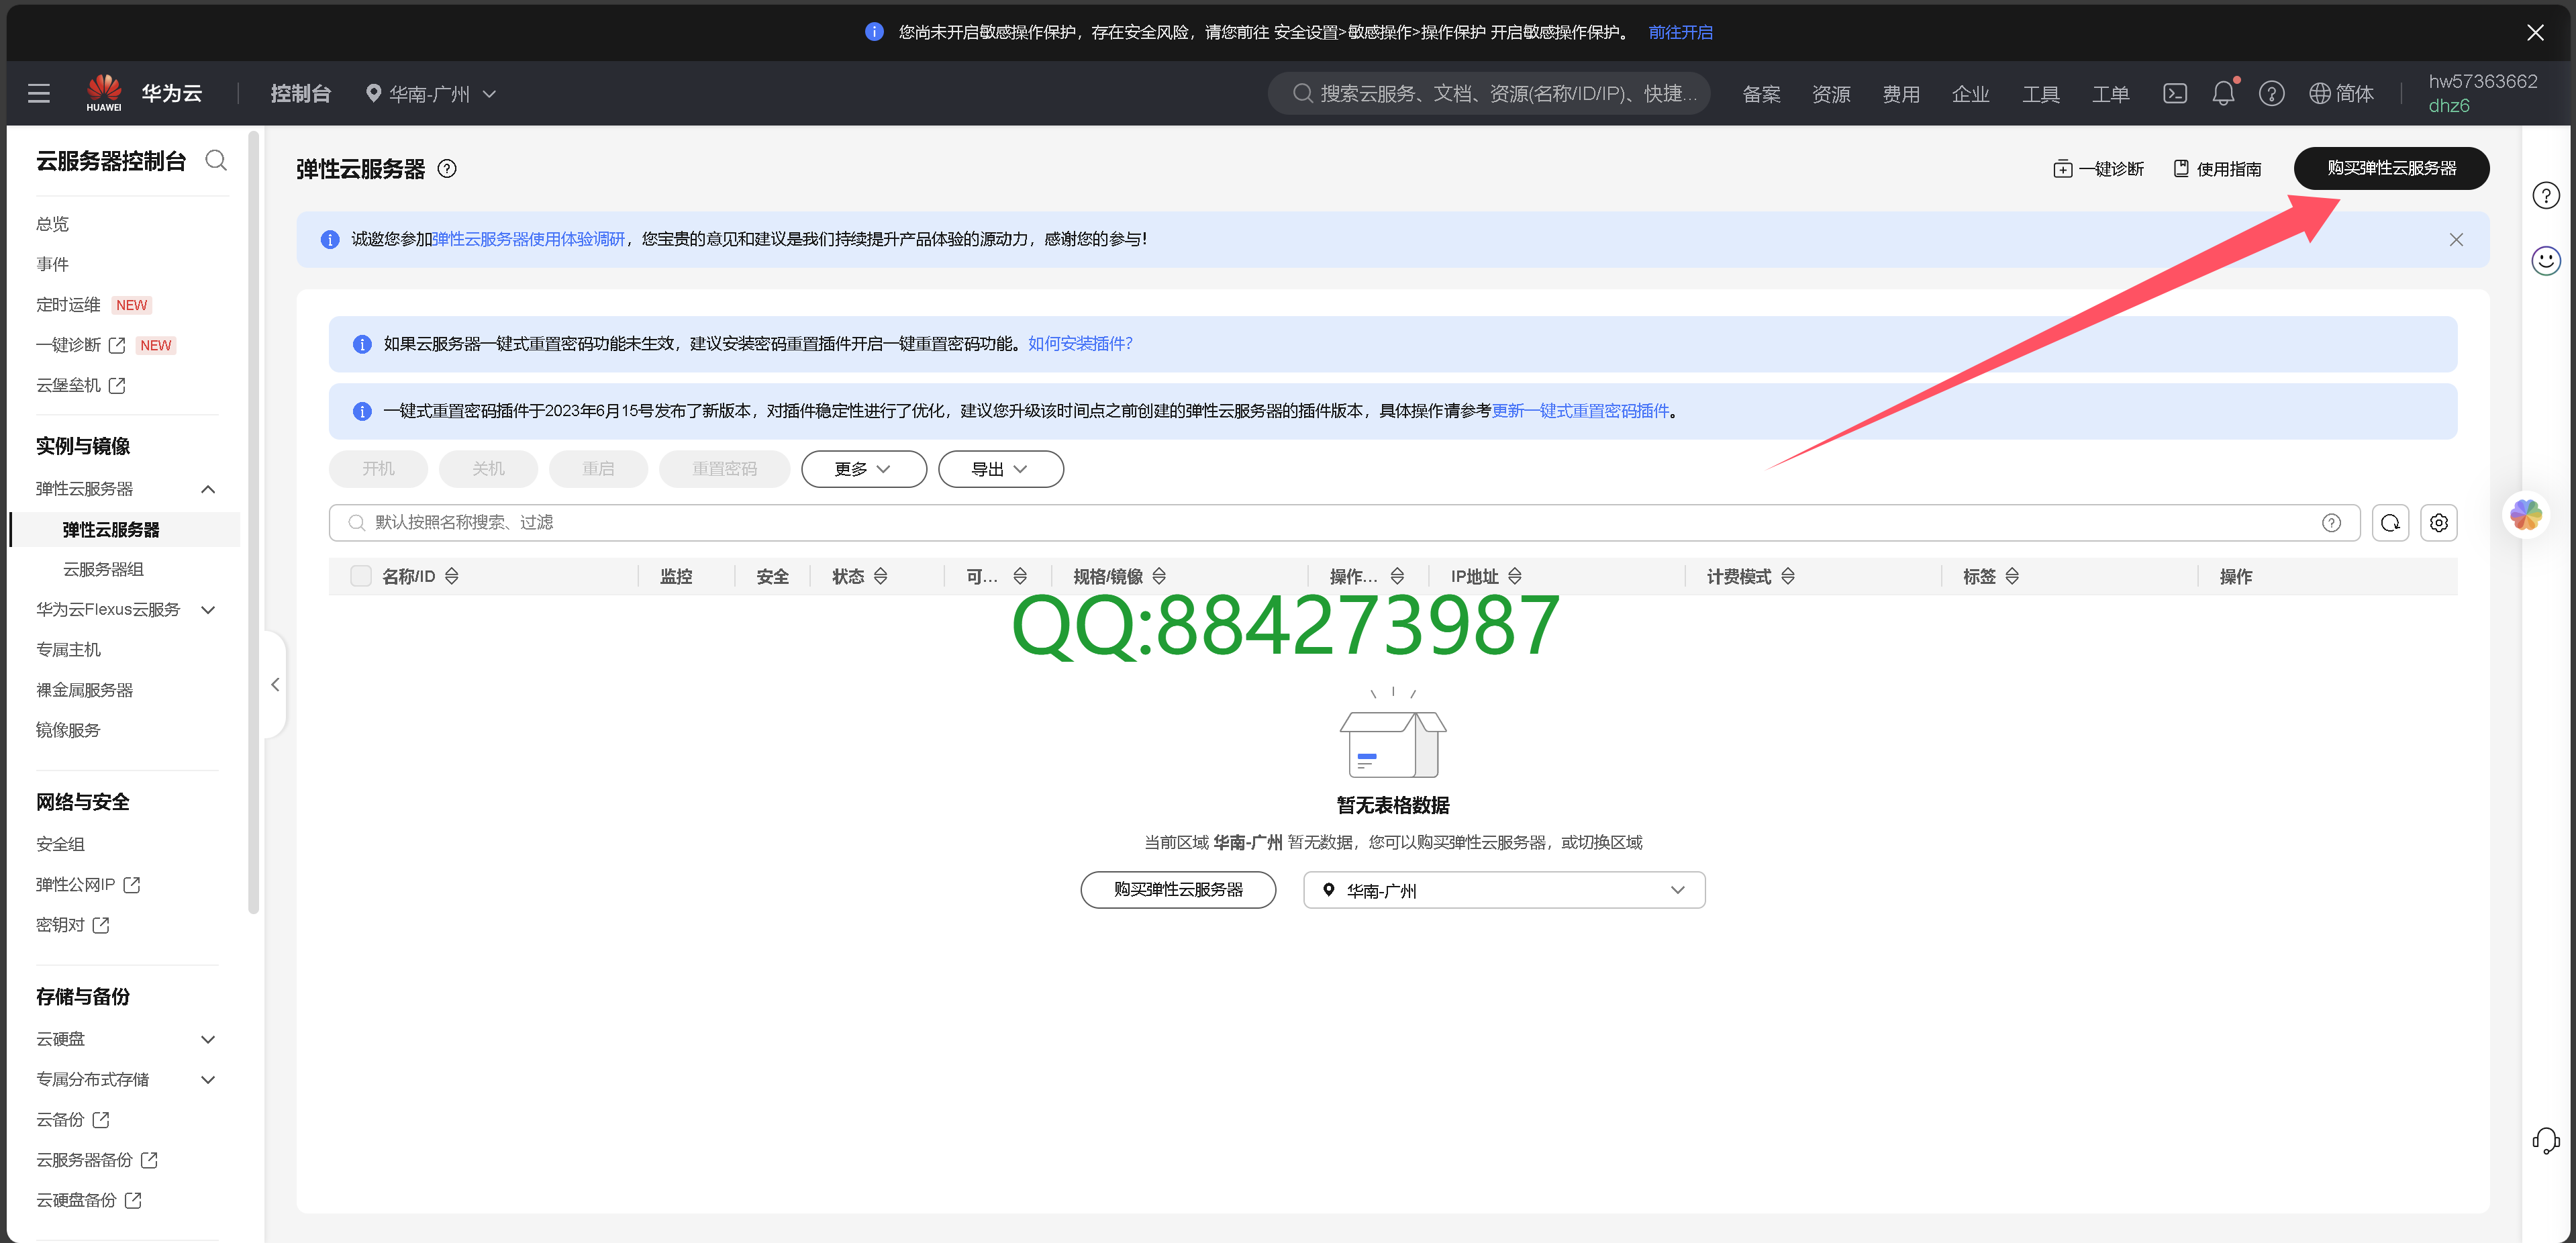The image size is (2576, 1243).
Task: Open 如何安装插件? link
Action: 1080,344
